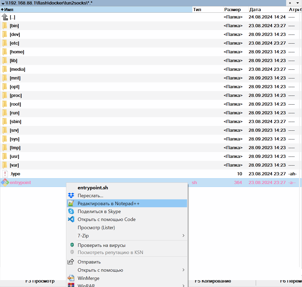
Task: Click the var folder icon
Action: tap(4, 165)
